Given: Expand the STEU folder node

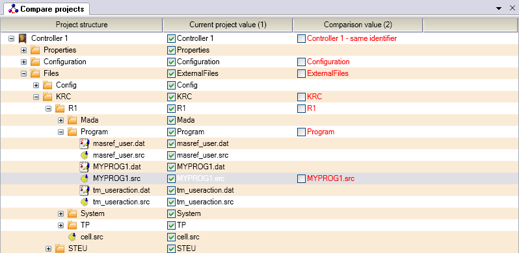Looking at the screenshot, I should (48, 248).
